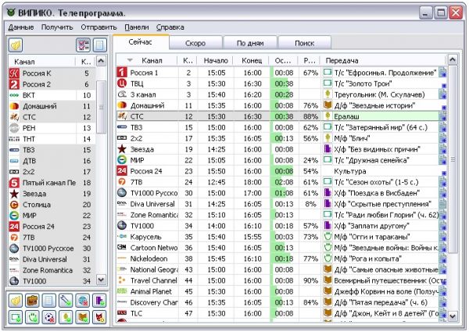Select ТНТ in the left channel list
The image size is (469, 332).
tap(52, 139)
